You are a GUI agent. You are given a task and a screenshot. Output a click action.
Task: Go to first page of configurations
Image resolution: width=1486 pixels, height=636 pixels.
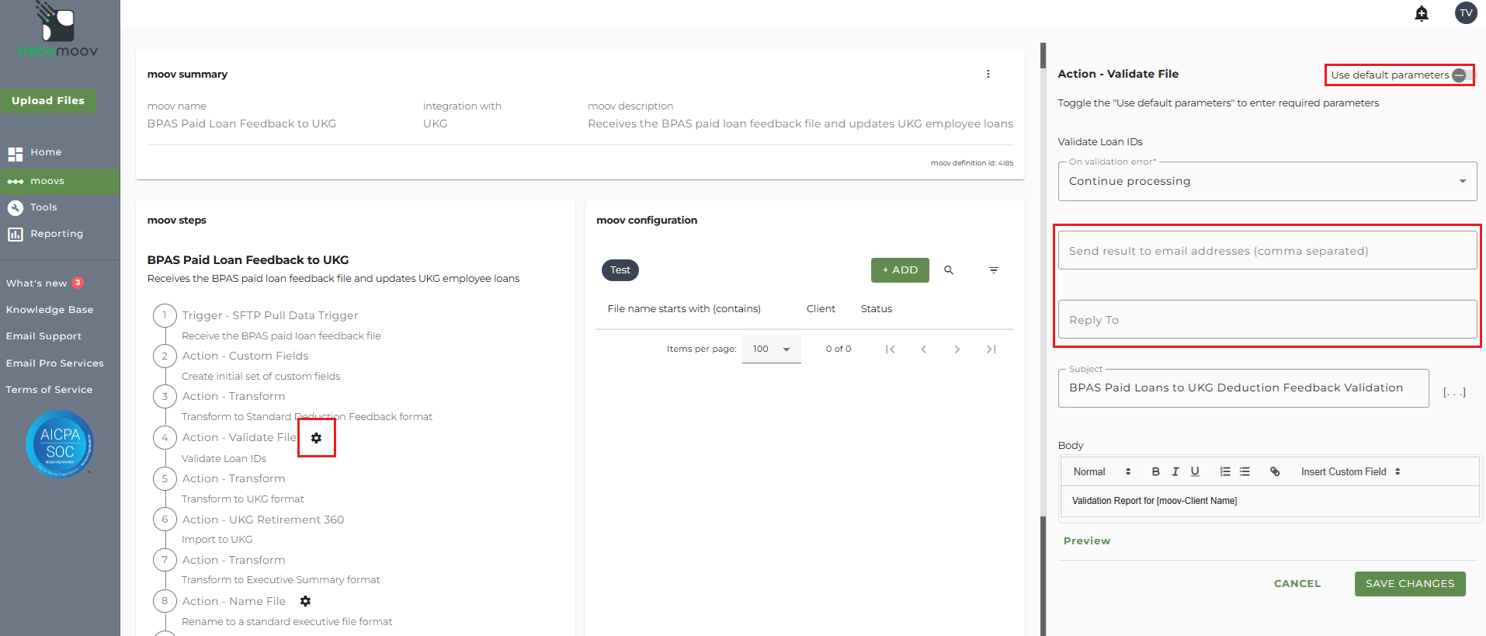coord(891,349)
